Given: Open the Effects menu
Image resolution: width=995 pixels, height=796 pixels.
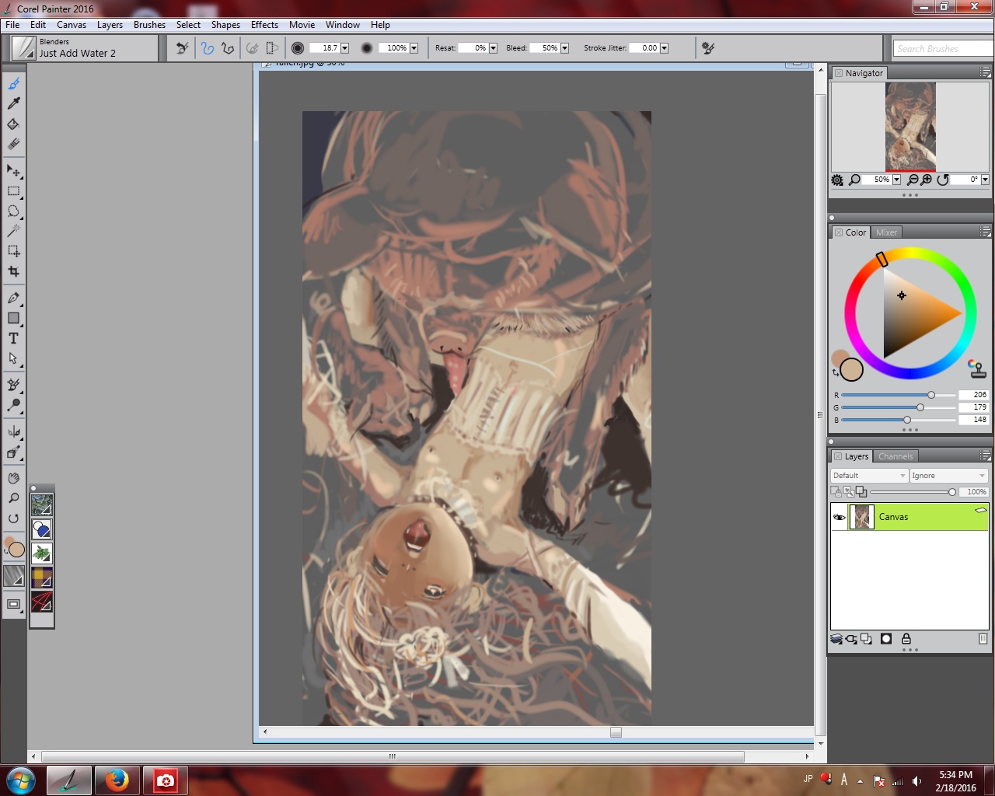Looking at the screenshot, I should point(264,25).
